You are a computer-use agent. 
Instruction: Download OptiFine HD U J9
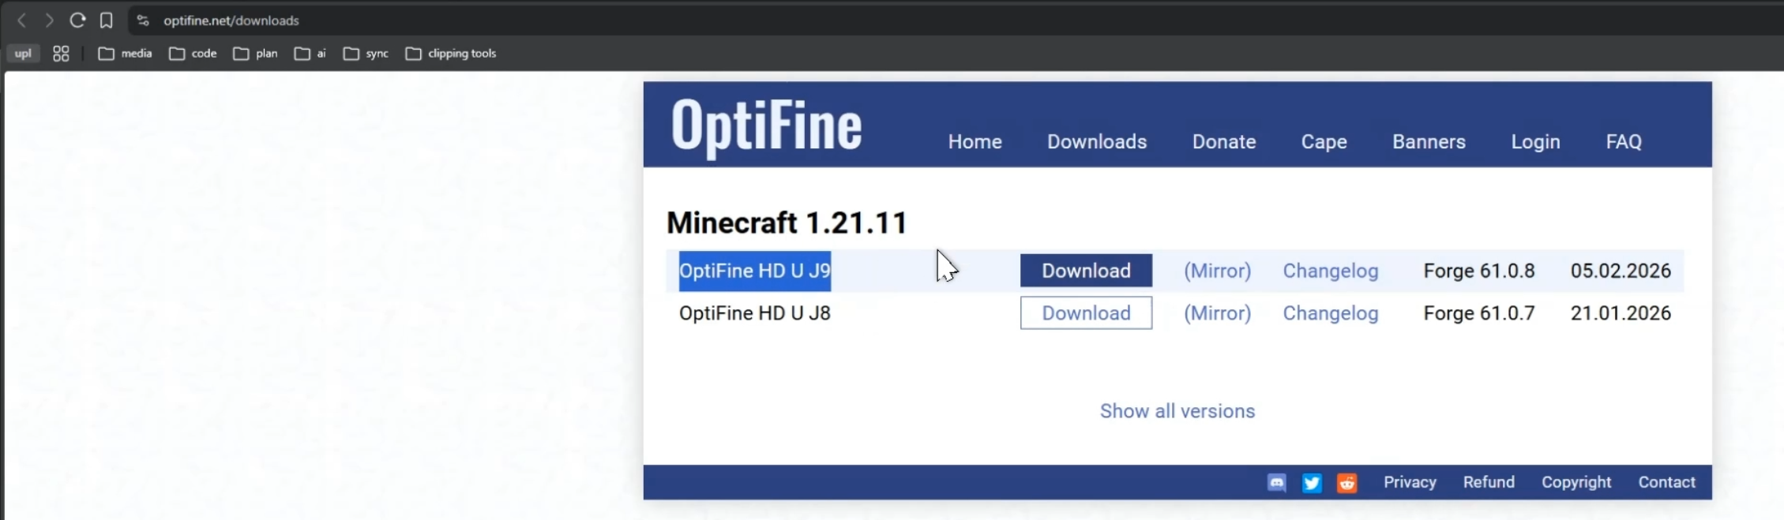point(1086,271)
